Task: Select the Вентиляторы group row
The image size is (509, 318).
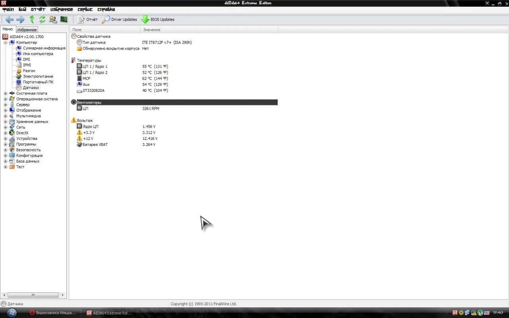Action: (x=174, y=103)
